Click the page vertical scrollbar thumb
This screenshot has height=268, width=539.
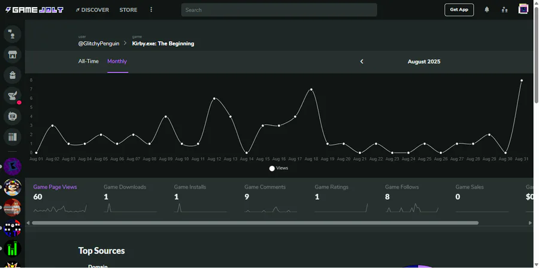[536, 54]
